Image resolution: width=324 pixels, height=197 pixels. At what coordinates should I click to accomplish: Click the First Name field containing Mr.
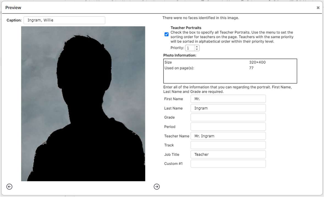click(228, 99)
